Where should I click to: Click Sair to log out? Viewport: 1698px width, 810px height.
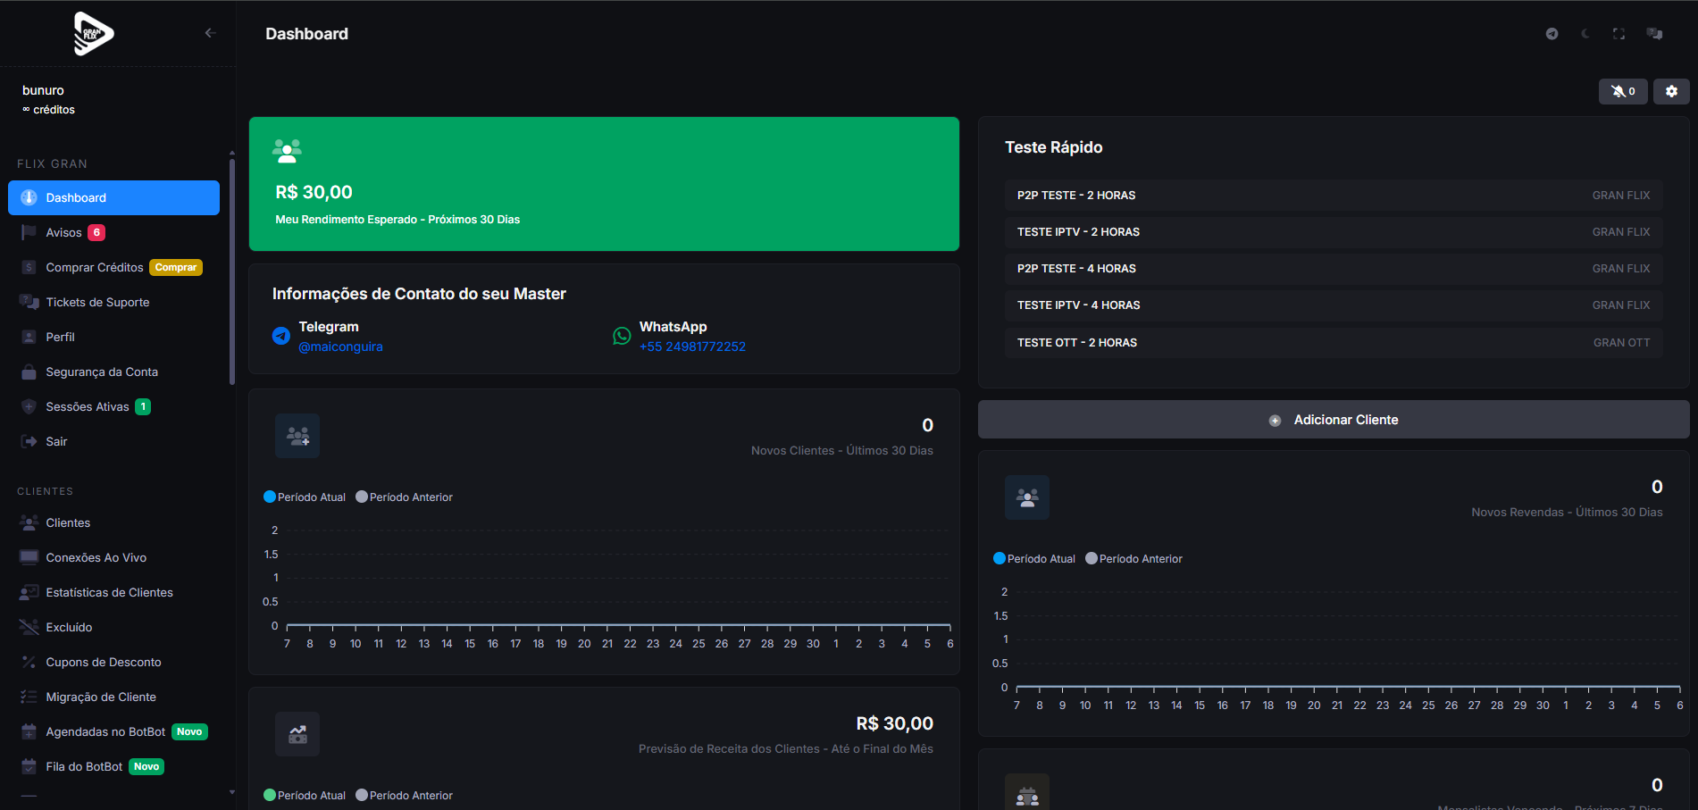[x=56, y=441]
